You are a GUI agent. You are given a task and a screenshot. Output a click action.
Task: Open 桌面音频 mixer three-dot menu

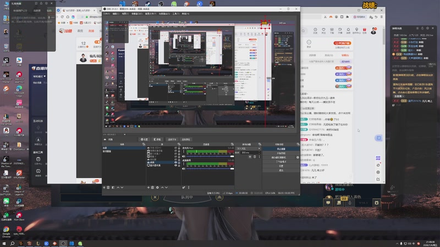pos(184,164)
